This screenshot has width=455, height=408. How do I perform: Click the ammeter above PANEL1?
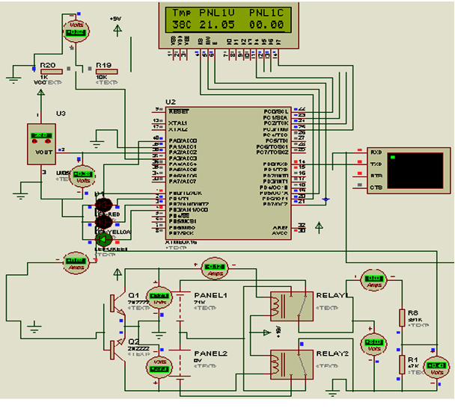[x=216, y=267]
